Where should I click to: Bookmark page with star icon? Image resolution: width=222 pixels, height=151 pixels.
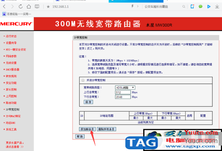[x=48, y=6]
